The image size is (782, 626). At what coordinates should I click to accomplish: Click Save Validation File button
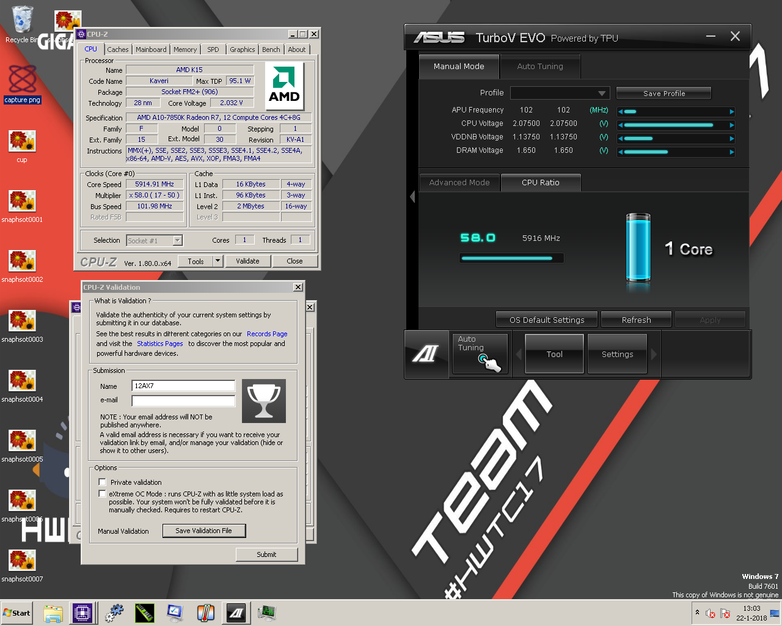204,531
